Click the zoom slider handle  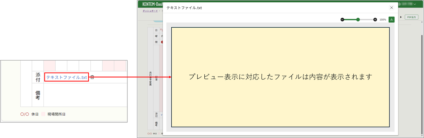358,20
